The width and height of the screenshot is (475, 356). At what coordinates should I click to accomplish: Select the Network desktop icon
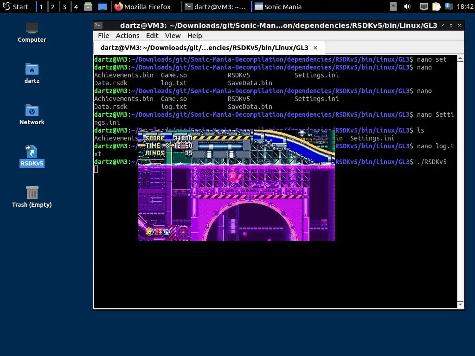[32, 114]
